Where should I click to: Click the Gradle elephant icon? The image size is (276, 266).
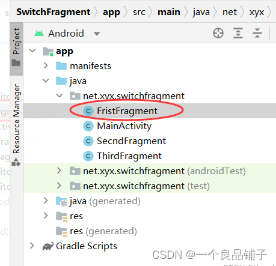pyautogui.click(x=48, y=246)
